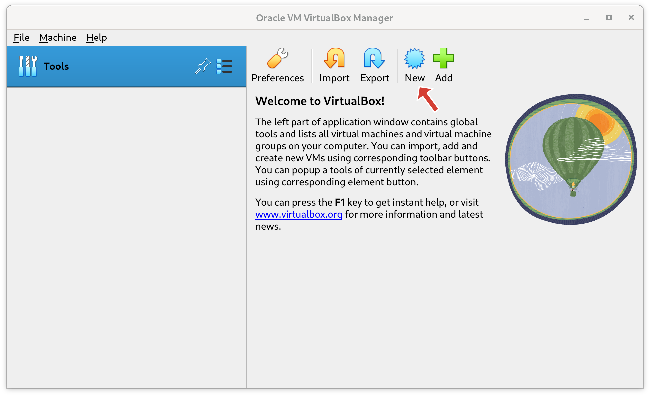
Task: Open the Preferences settings
Action: tap(278, 65)
